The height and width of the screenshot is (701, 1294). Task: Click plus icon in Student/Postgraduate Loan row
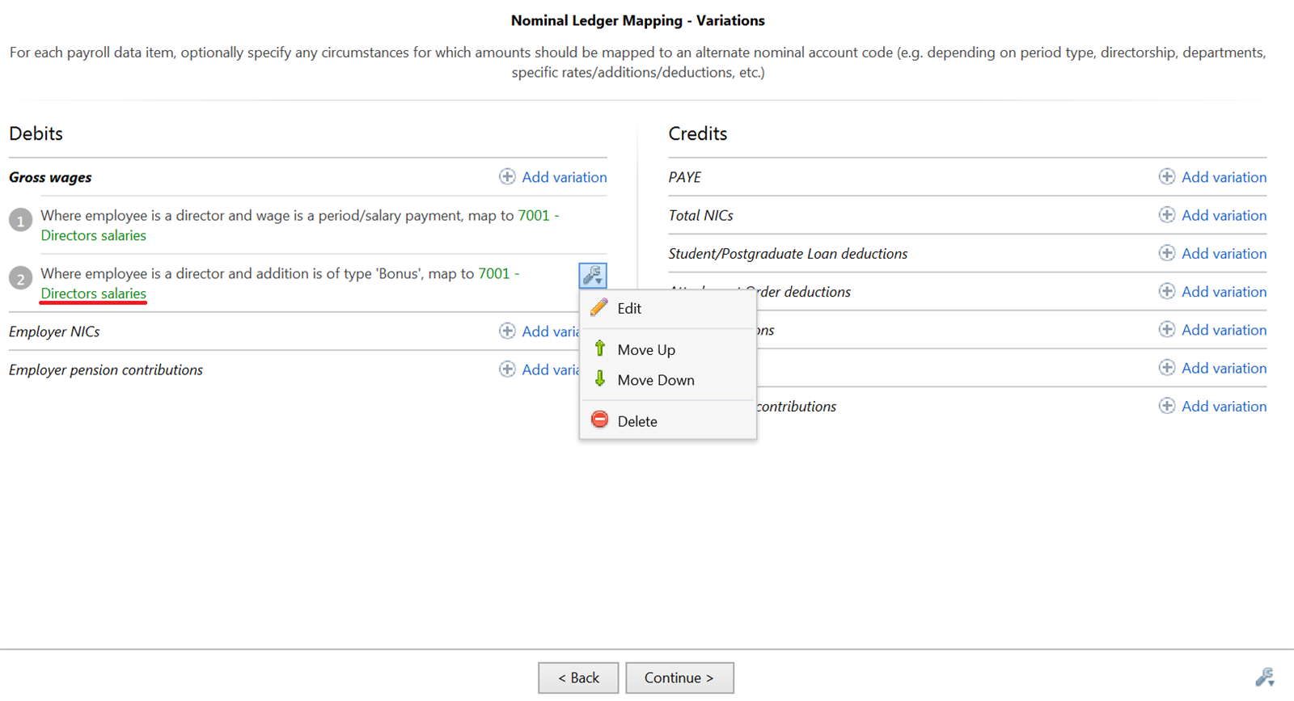pos(1167,252)
